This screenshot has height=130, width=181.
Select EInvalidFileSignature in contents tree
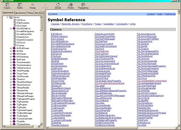pyautogui.click(x=25, y=31)
